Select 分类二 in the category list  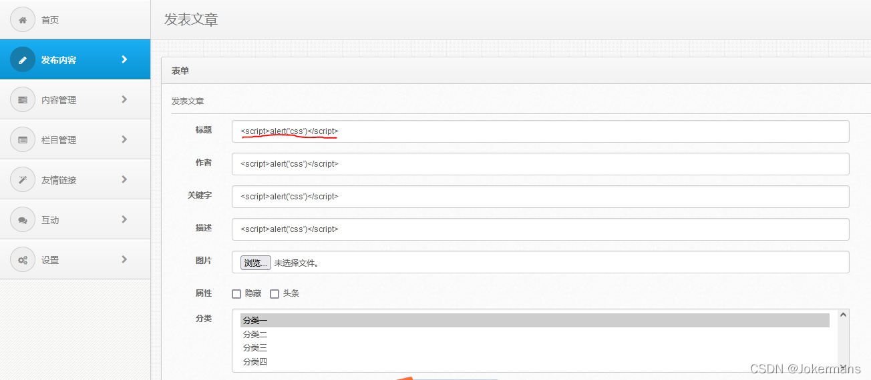coord(534,335)
